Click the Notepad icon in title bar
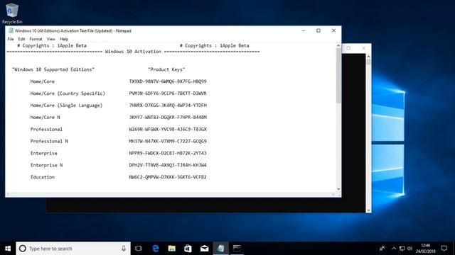This screenshot has width=455, height=255. tap(11, 30)
